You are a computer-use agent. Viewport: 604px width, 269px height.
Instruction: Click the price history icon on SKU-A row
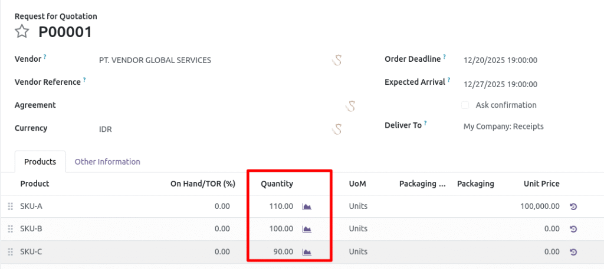573,207
